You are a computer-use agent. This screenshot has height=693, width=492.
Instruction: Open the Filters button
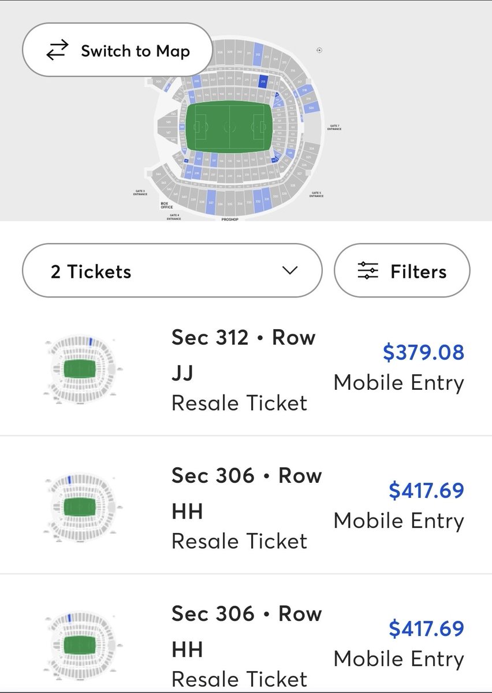402,271
